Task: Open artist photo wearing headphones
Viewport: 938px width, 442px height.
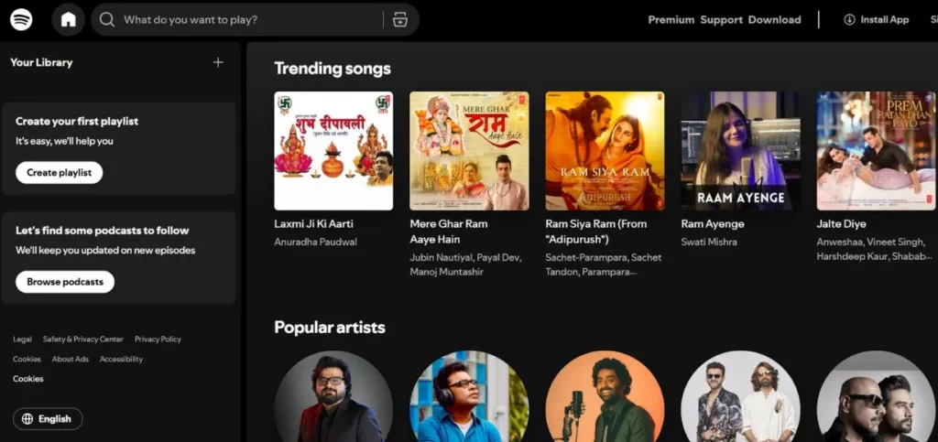Action: pyautogui.click(x=469, y=396)
